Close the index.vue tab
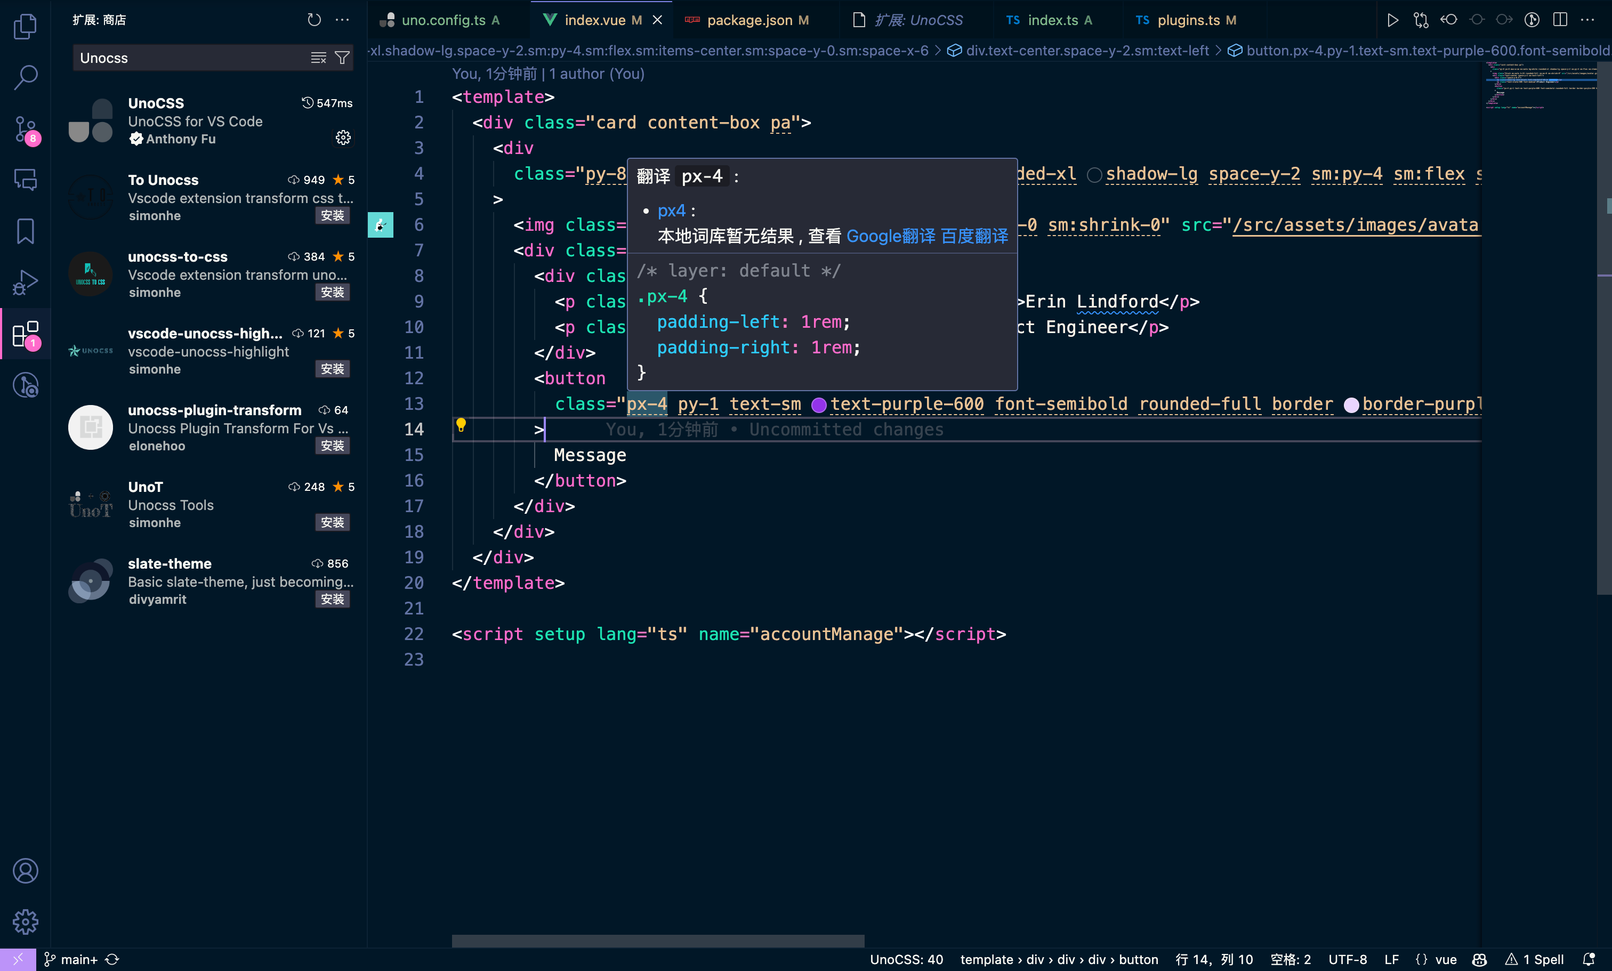This screenshot has height=971, width=1612. point(657,20)
